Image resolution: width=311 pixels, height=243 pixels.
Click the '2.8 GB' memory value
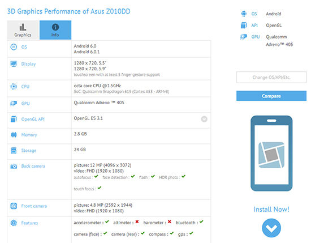(x=80, y=134)
